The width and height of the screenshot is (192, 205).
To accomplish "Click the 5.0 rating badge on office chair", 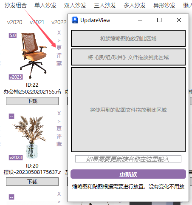I will [13, 35].
